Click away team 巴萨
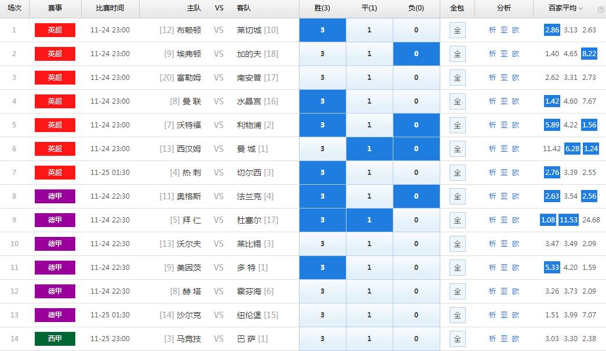This screenshot has height=351, width=606. pos(246,339)
